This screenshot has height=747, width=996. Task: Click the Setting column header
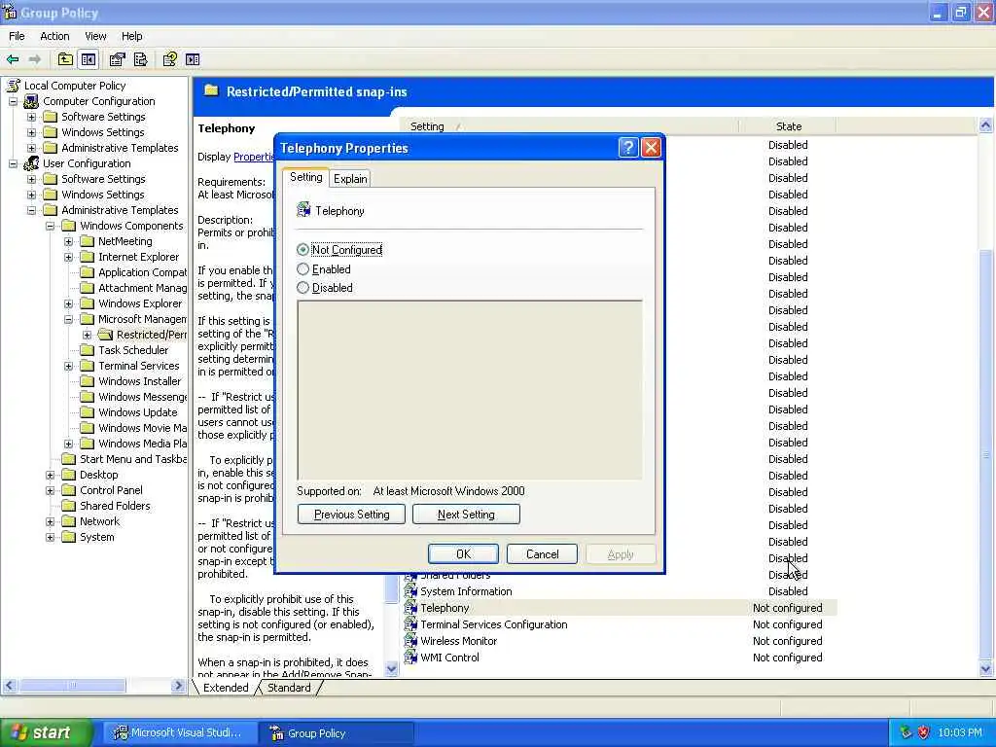(x=569, y=125)
